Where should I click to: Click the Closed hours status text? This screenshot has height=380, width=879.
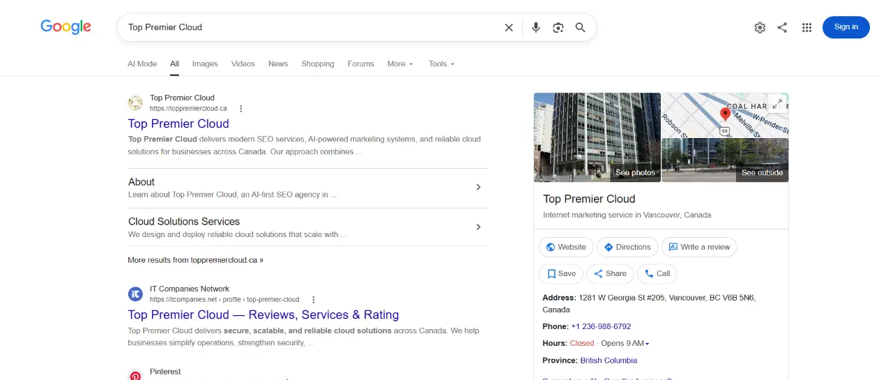pos(582,344)
